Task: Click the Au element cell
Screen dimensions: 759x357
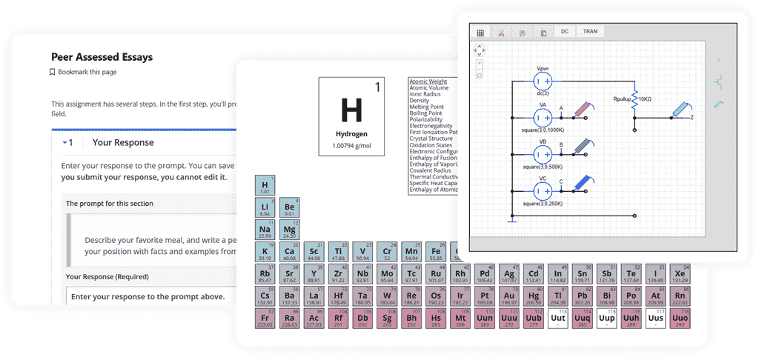Action: point(508,296)
